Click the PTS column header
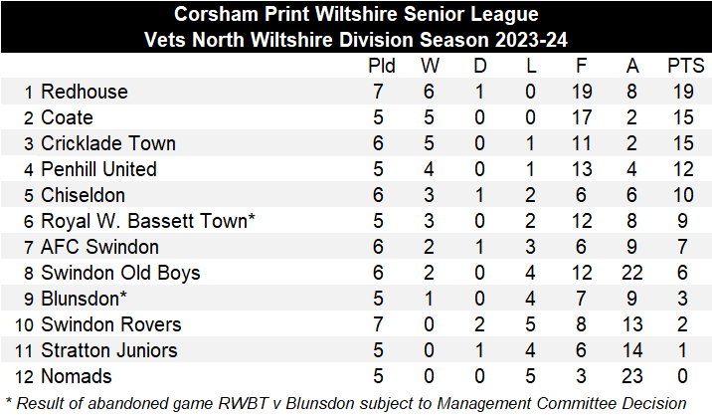 pyautogui.click(x=685, y=68)
